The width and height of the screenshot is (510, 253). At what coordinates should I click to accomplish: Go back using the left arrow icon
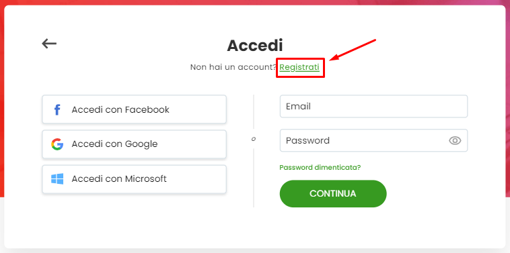[49, 44]
